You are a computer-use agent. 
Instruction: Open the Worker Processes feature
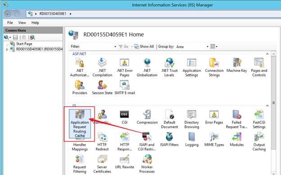[147, 164]
